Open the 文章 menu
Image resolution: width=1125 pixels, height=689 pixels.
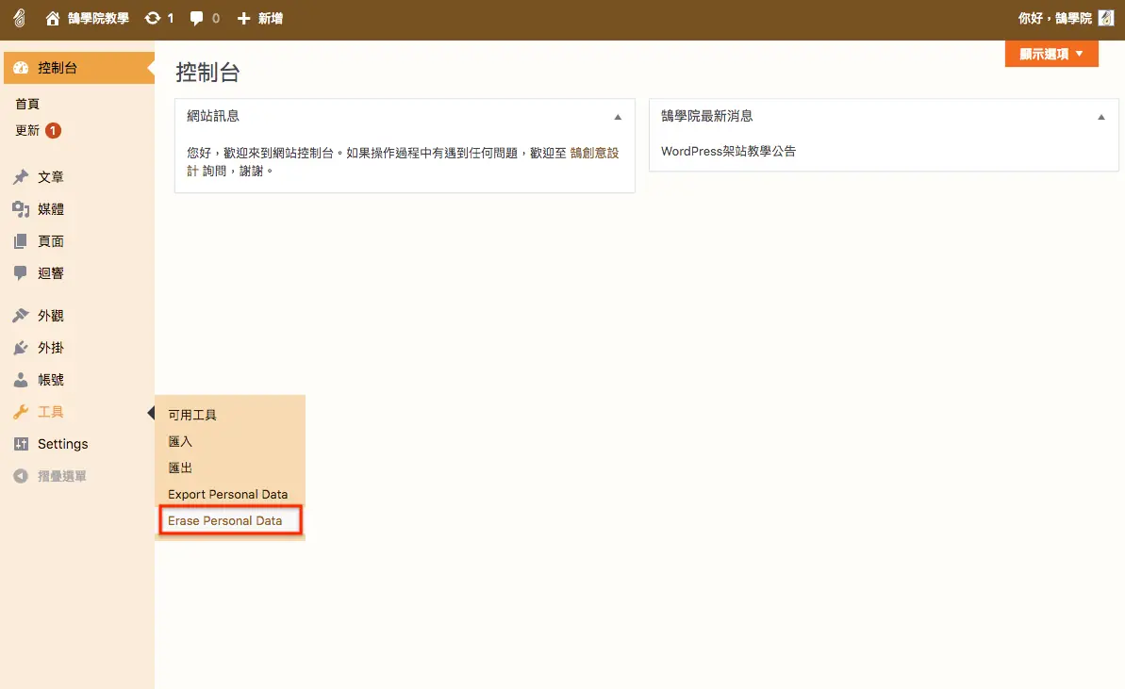[51, 177]
